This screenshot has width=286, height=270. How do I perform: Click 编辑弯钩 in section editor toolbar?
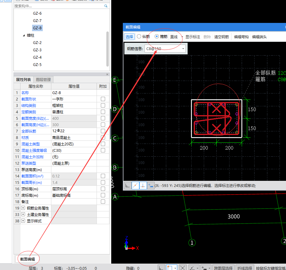point(241,37)
